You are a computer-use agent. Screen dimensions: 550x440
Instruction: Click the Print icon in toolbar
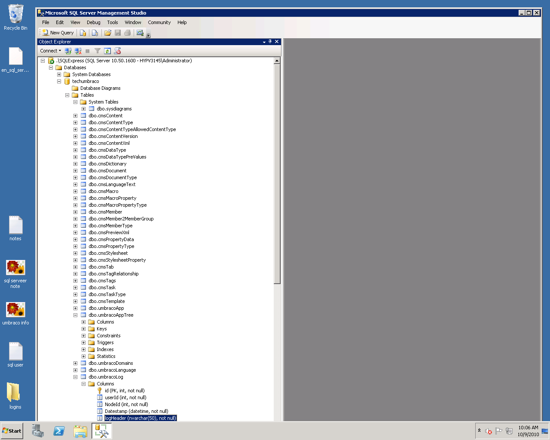(x=128, y=33)
